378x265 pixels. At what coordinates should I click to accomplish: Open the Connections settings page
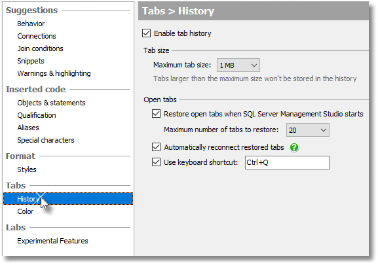[x=37, y=36]
